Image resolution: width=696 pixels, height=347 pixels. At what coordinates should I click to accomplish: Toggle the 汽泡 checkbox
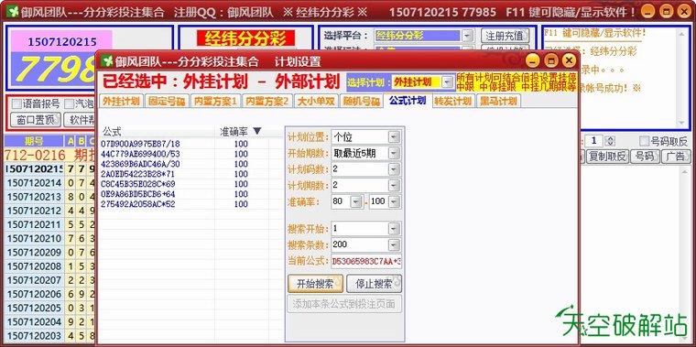click(x=69, y=104)
